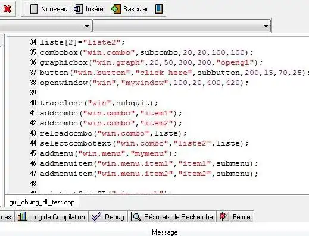Click the Basculer toolbar button
309x236 pixels.
[x=130, y=9]
